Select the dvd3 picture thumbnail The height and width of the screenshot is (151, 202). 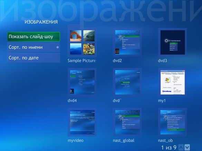click(x=173, y=42)
